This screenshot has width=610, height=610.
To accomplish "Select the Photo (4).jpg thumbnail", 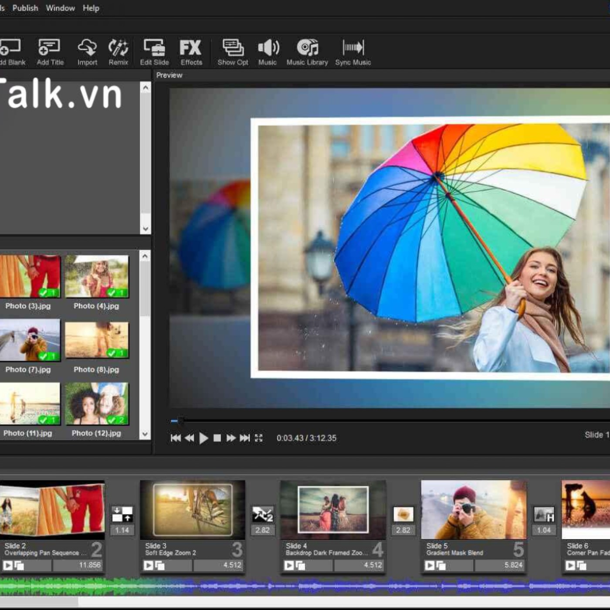I will 97,277.
